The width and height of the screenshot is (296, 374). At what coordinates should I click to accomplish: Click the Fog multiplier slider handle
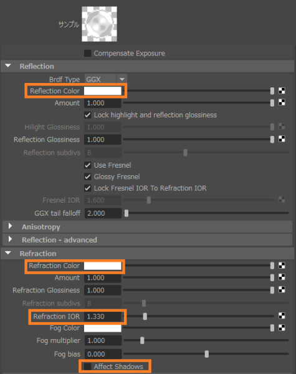[142, 340]
